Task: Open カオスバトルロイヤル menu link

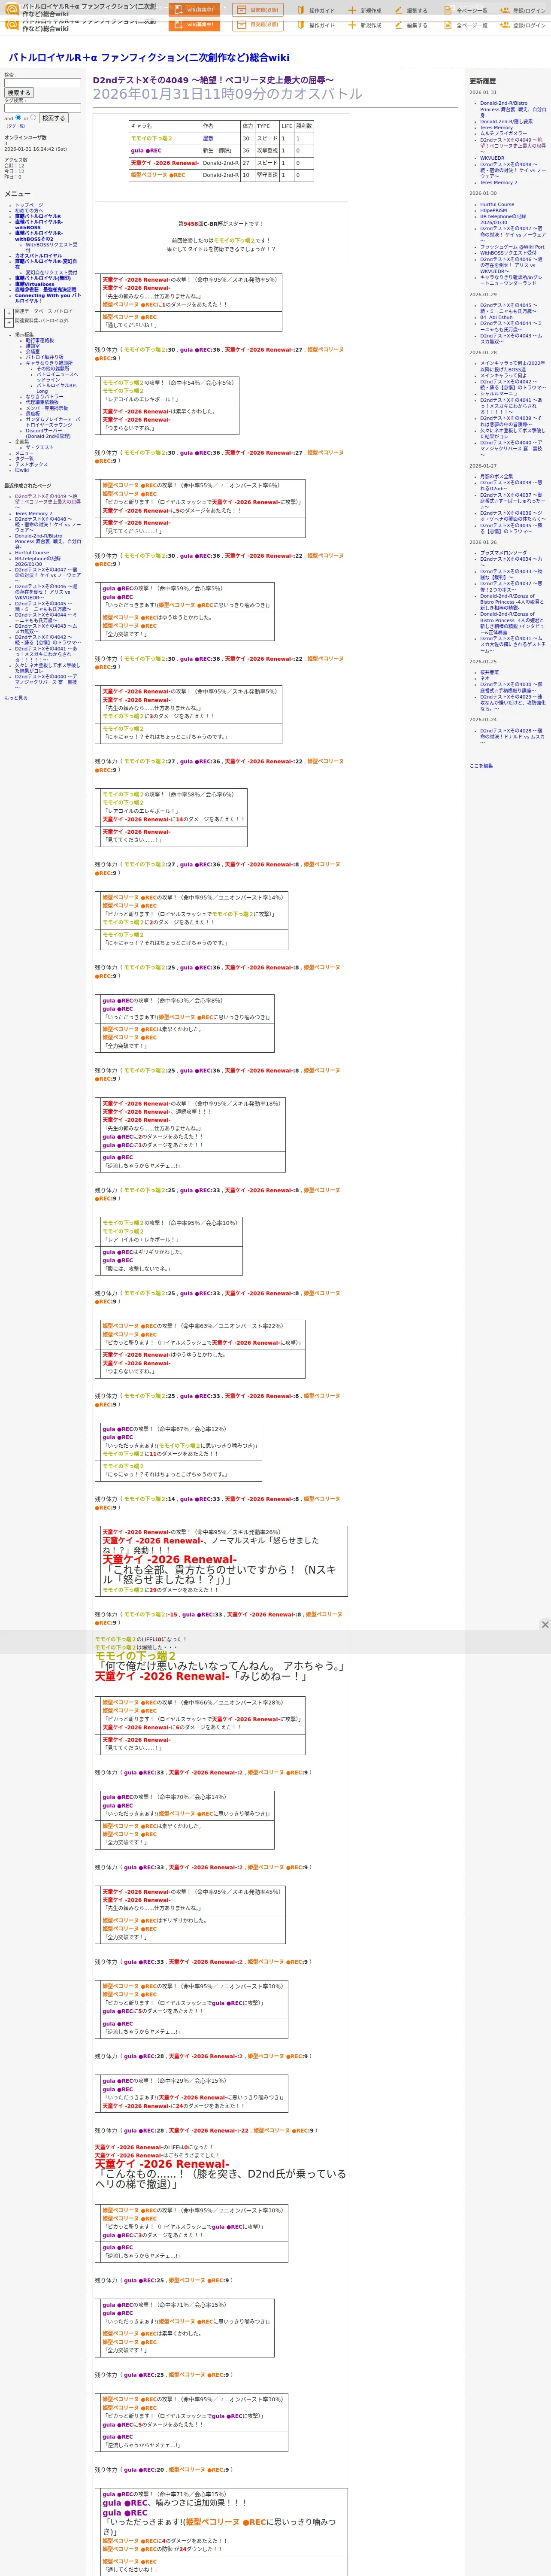Action: coord(38,255)
